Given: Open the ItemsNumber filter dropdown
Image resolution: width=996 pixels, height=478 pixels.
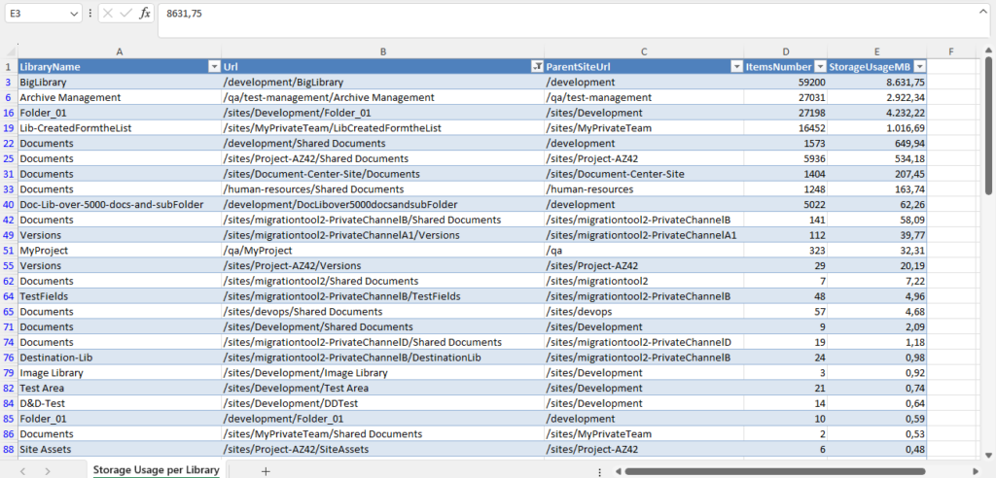Looking at the screenshot, I should coord(820,67).
